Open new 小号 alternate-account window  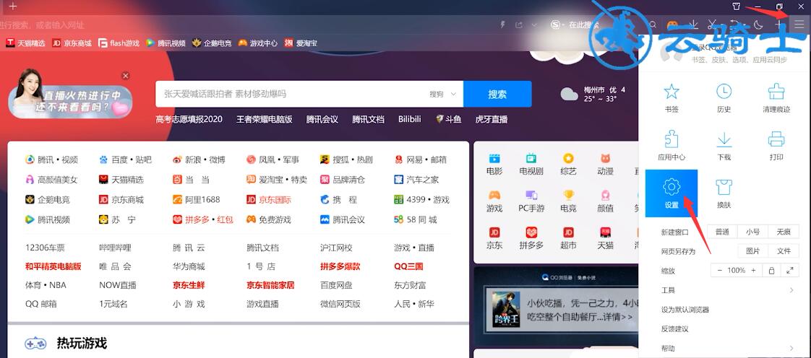tap(753, 232)
